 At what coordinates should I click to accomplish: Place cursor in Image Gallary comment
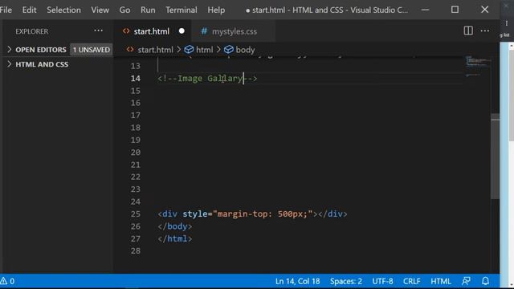coord(207,79)
